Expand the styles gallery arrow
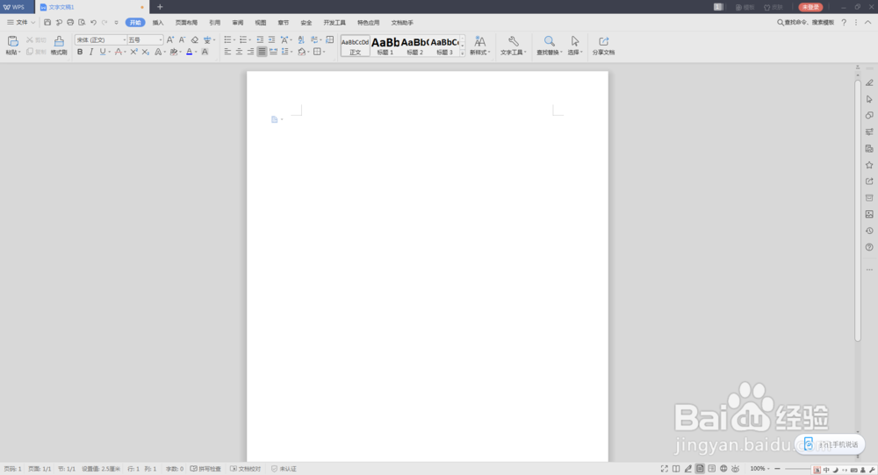This screenshot has height=475, width=878. [x=463, y=53]
